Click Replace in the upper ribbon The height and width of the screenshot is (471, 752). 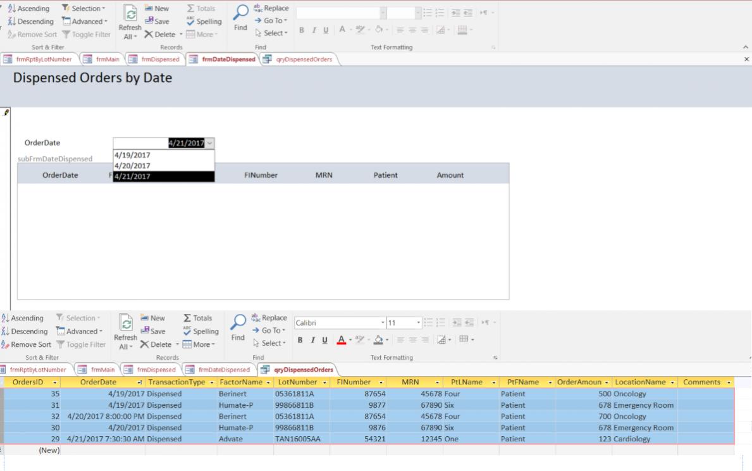click(x=271, y=8)
